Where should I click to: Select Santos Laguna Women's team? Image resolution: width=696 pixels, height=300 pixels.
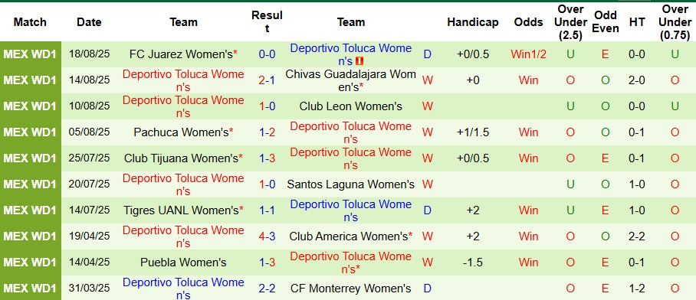tap(350, 184)
